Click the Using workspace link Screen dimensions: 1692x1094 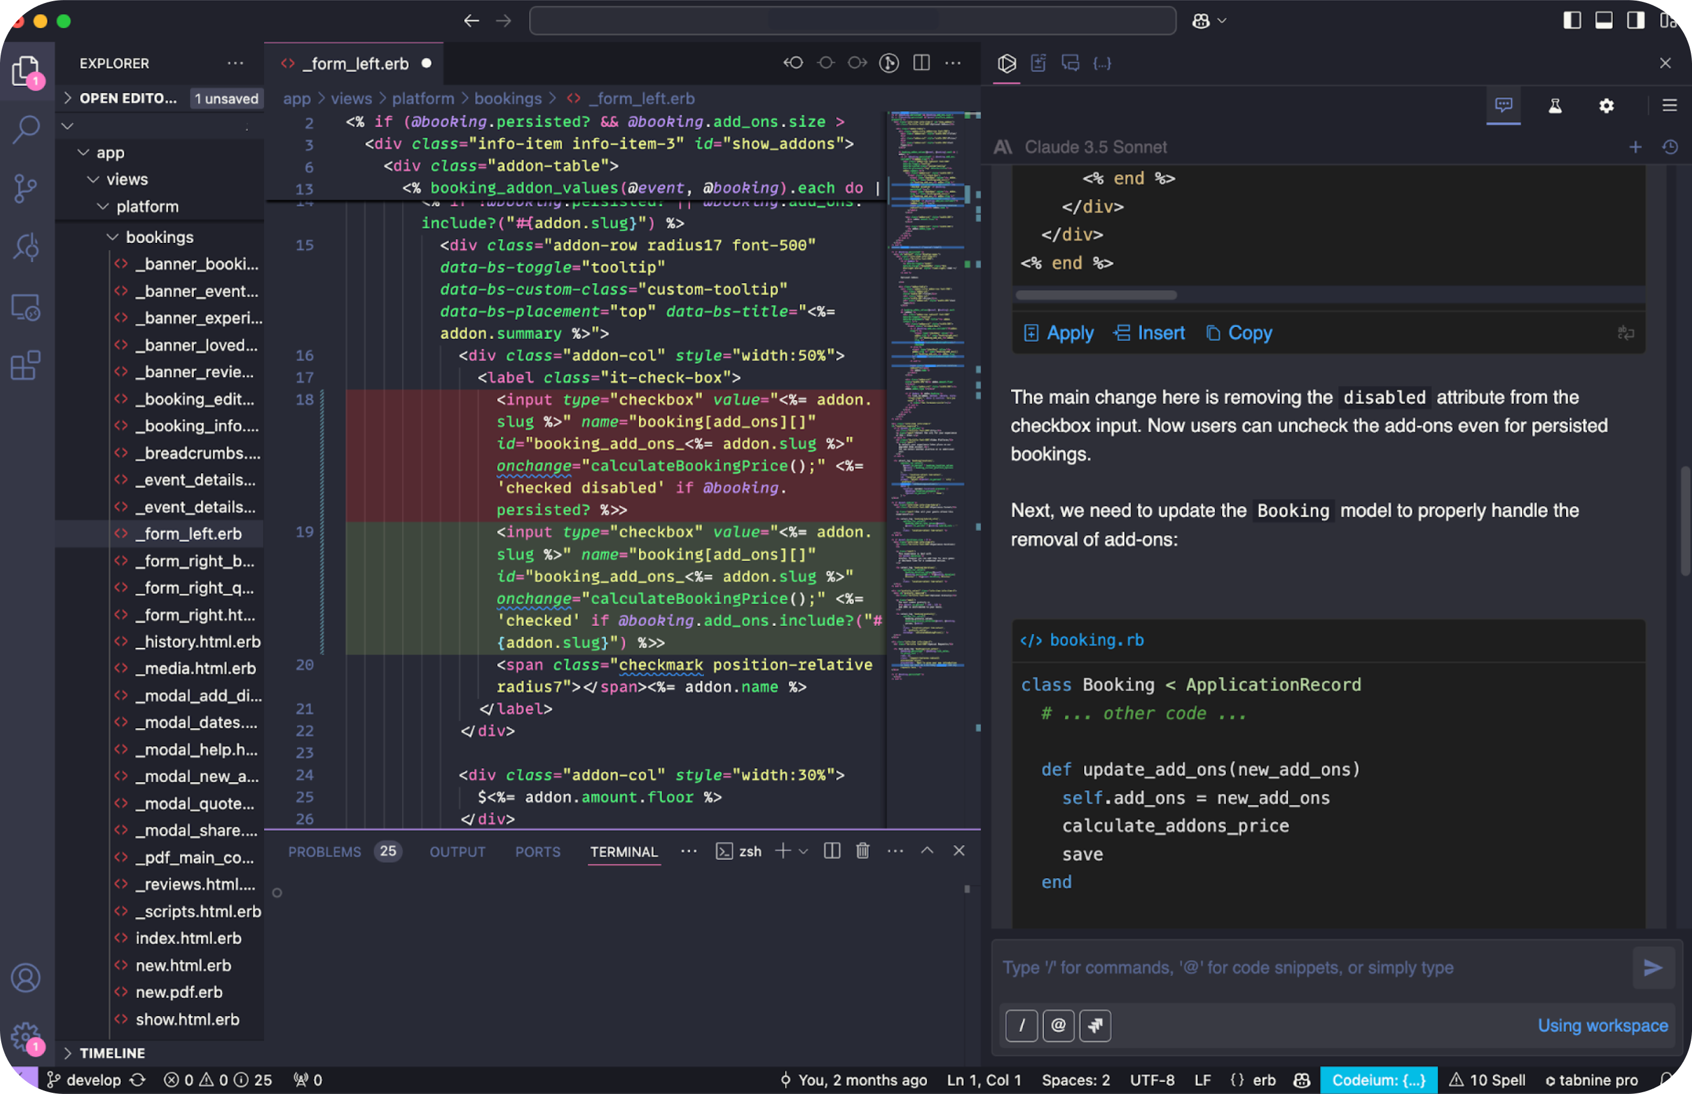pyautogui.click(x=1603, y=1026)
